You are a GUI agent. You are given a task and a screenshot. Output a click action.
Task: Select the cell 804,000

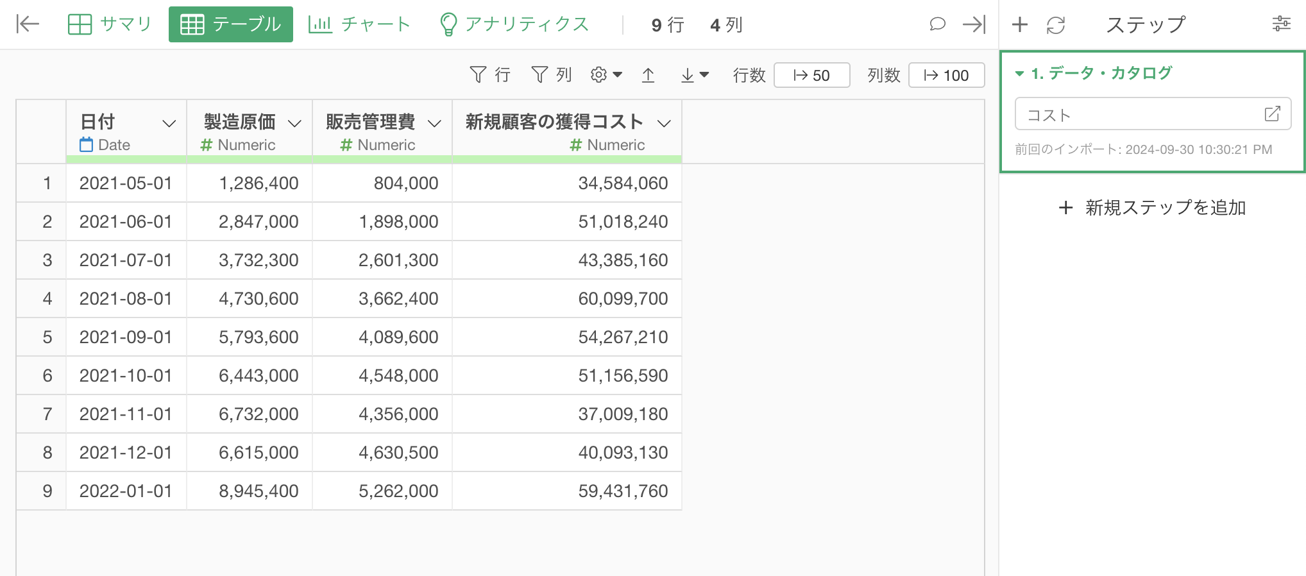382,183
